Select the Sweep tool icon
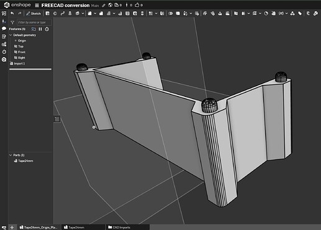 [x=63, y=14]
